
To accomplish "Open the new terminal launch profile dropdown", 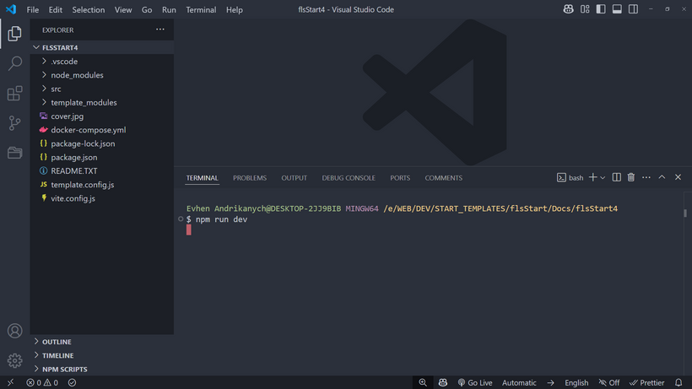I will click(x=603, y=178).
